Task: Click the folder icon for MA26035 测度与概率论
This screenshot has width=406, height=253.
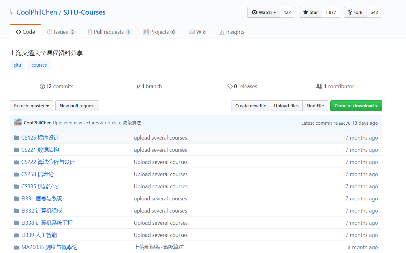Action: click(16, 247)
